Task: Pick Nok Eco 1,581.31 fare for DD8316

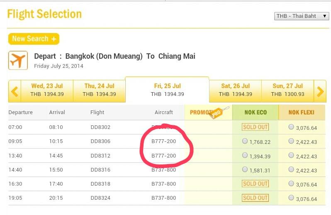Action: 245,170
